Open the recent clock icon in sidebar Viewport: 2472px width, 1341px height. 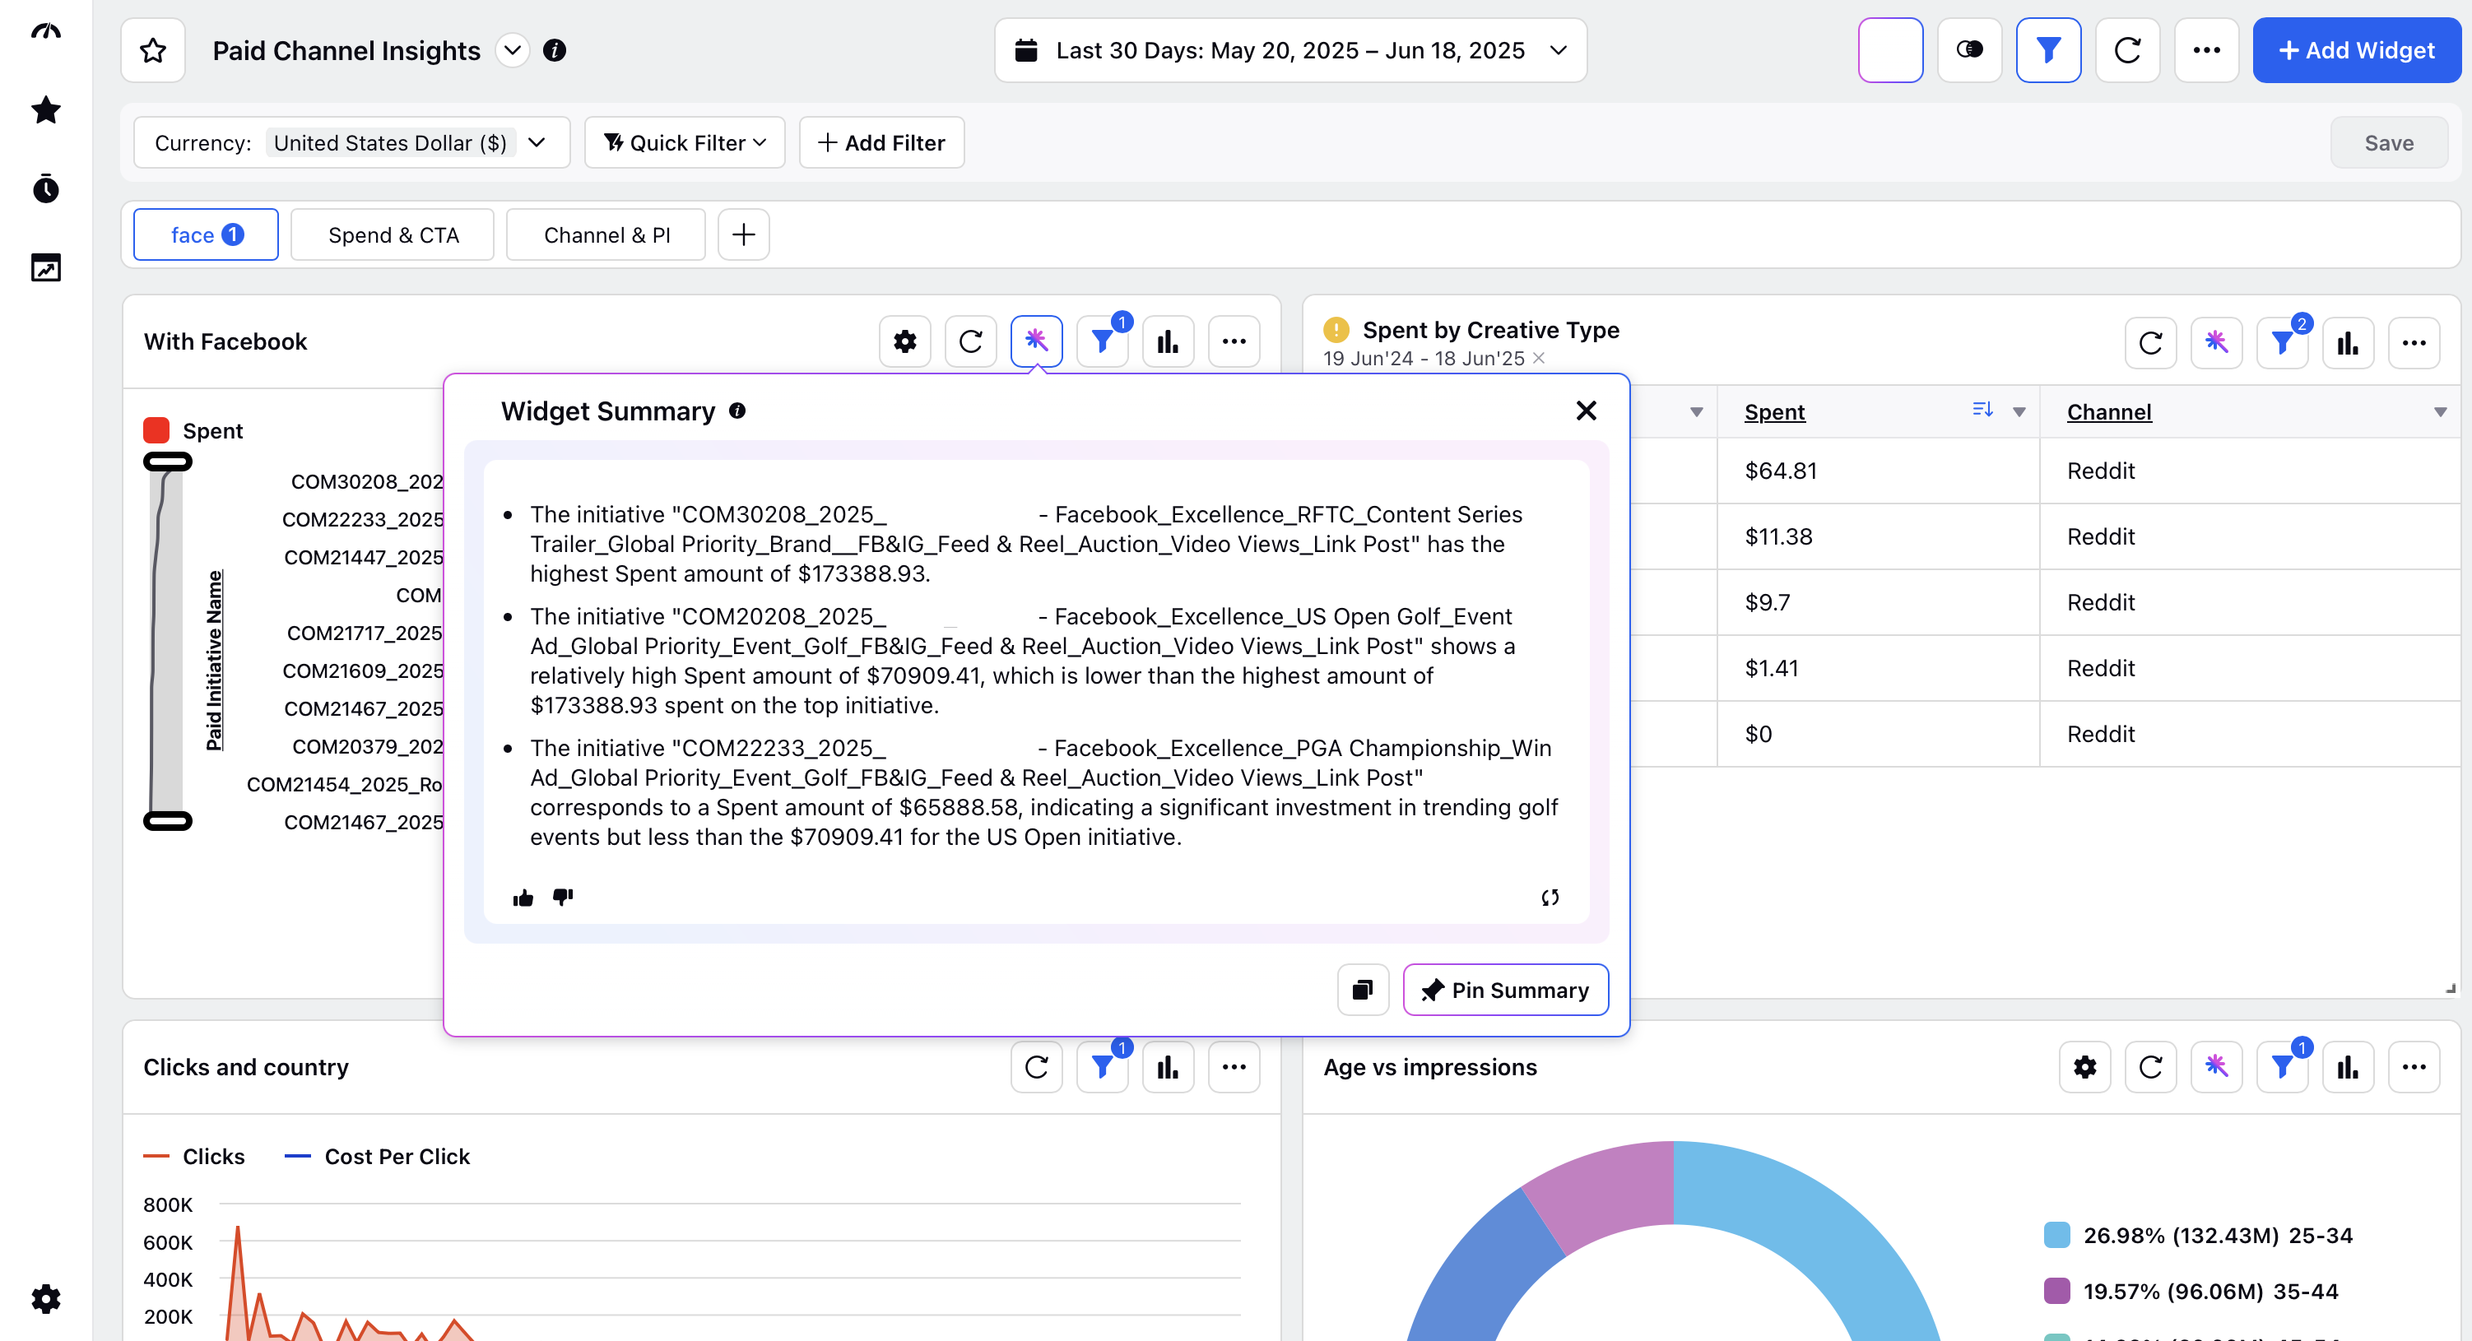pos(46,189)
